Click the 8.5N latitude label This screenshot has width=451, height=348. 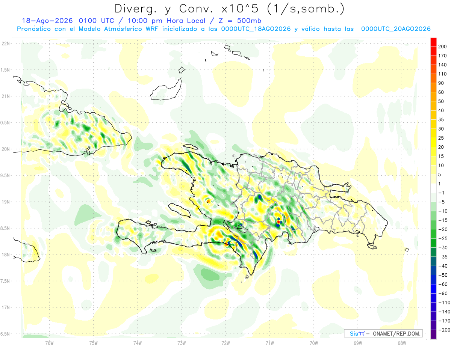[x=5, y=228]
